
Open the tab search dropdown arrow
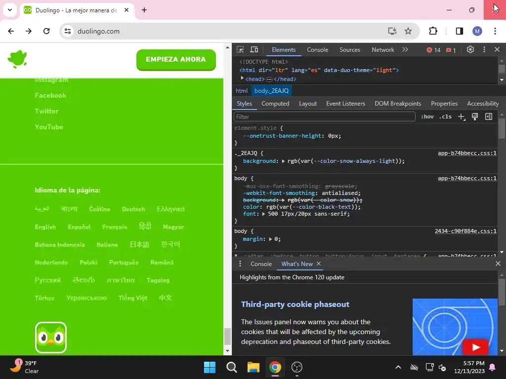point(10,10)
